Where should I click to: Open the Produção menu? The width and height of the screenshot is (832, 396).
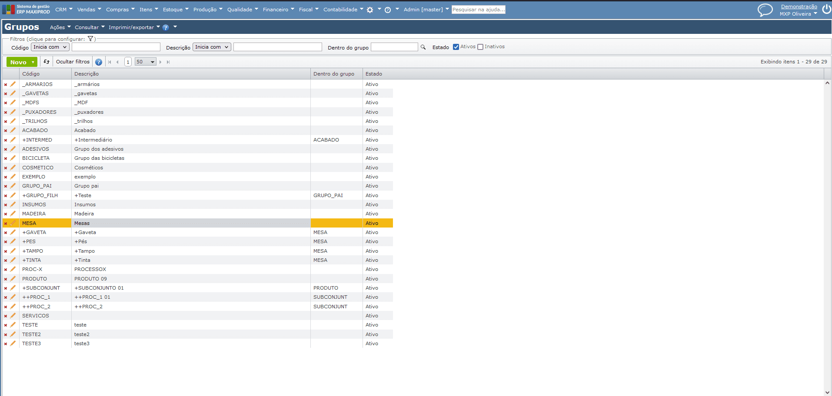[x=208, y=10]
